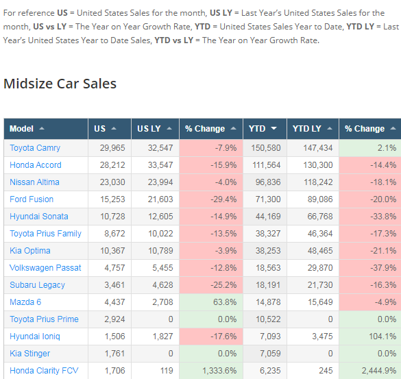Open the Kia Stinger link
Screen dimensions: 401x379
coord(30,354)
